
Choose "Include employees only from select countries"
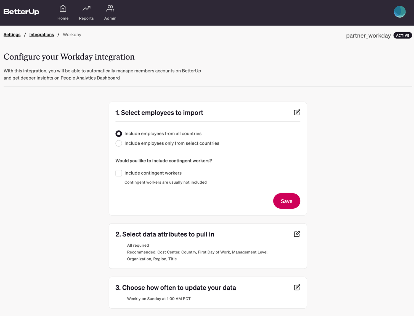click(119, 143)
